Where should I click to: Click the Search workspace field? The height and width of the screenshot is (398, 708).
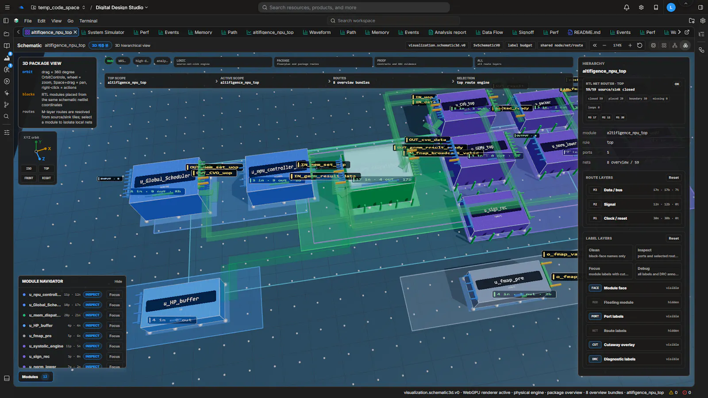(394, 21)
